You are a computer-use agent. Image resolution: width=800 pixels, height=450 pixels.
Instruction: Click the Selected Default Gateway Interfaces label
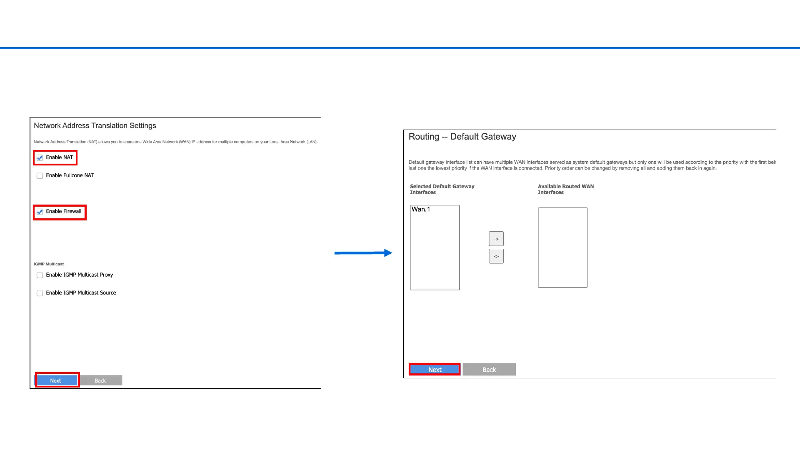tap(442, 189)
